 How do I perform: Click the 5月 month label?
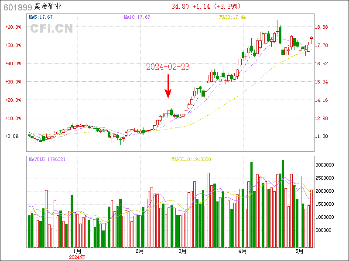click(x=299, y=251)
